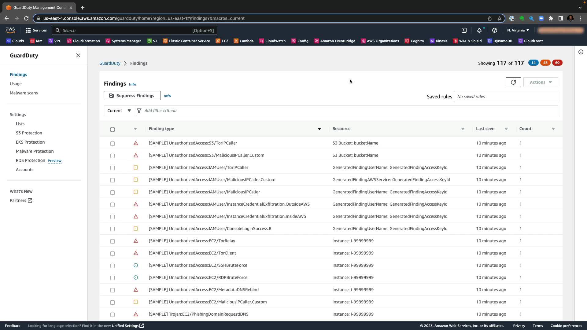Screen dimensions: 587x330
Task: Open the notifications bell icon
Action: (479, 30)
